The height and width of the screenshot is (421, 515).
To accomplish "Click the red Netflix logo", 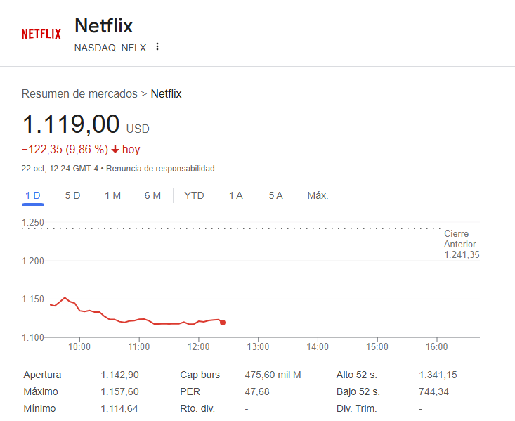I will coord(41,34).
